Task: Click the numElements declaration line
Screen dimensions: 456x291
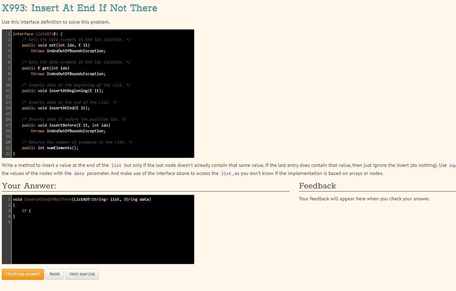Action: pyautogui.click(x=51, y=148)
